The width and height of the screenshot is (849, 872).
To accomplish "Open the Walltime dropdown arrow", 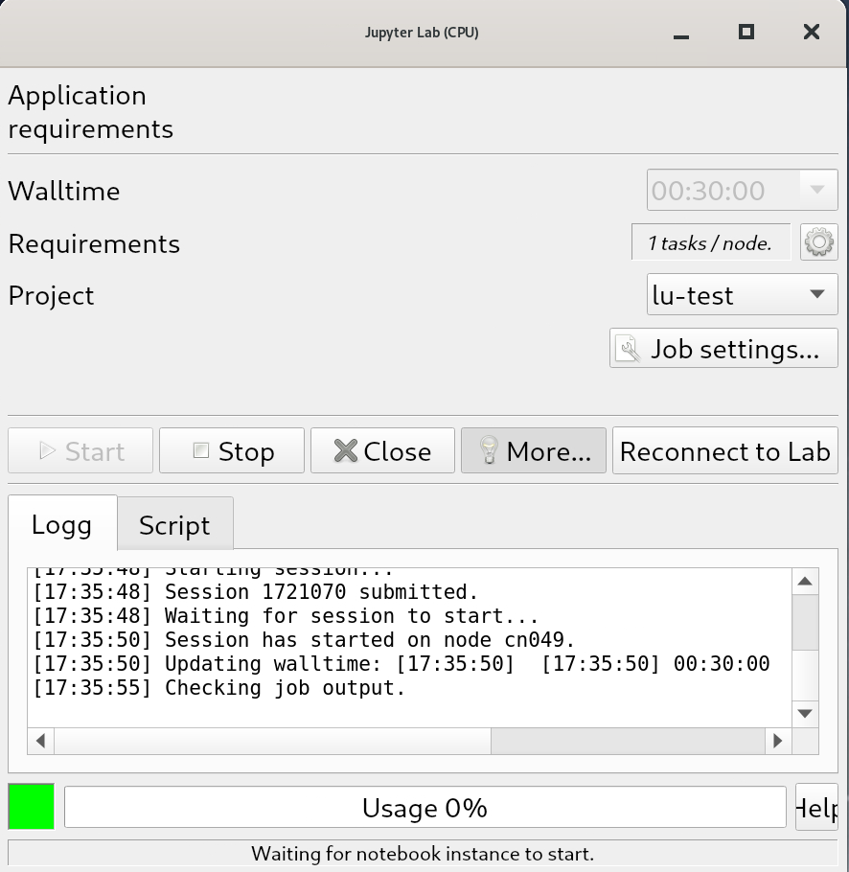I will [x=816, y=190].
